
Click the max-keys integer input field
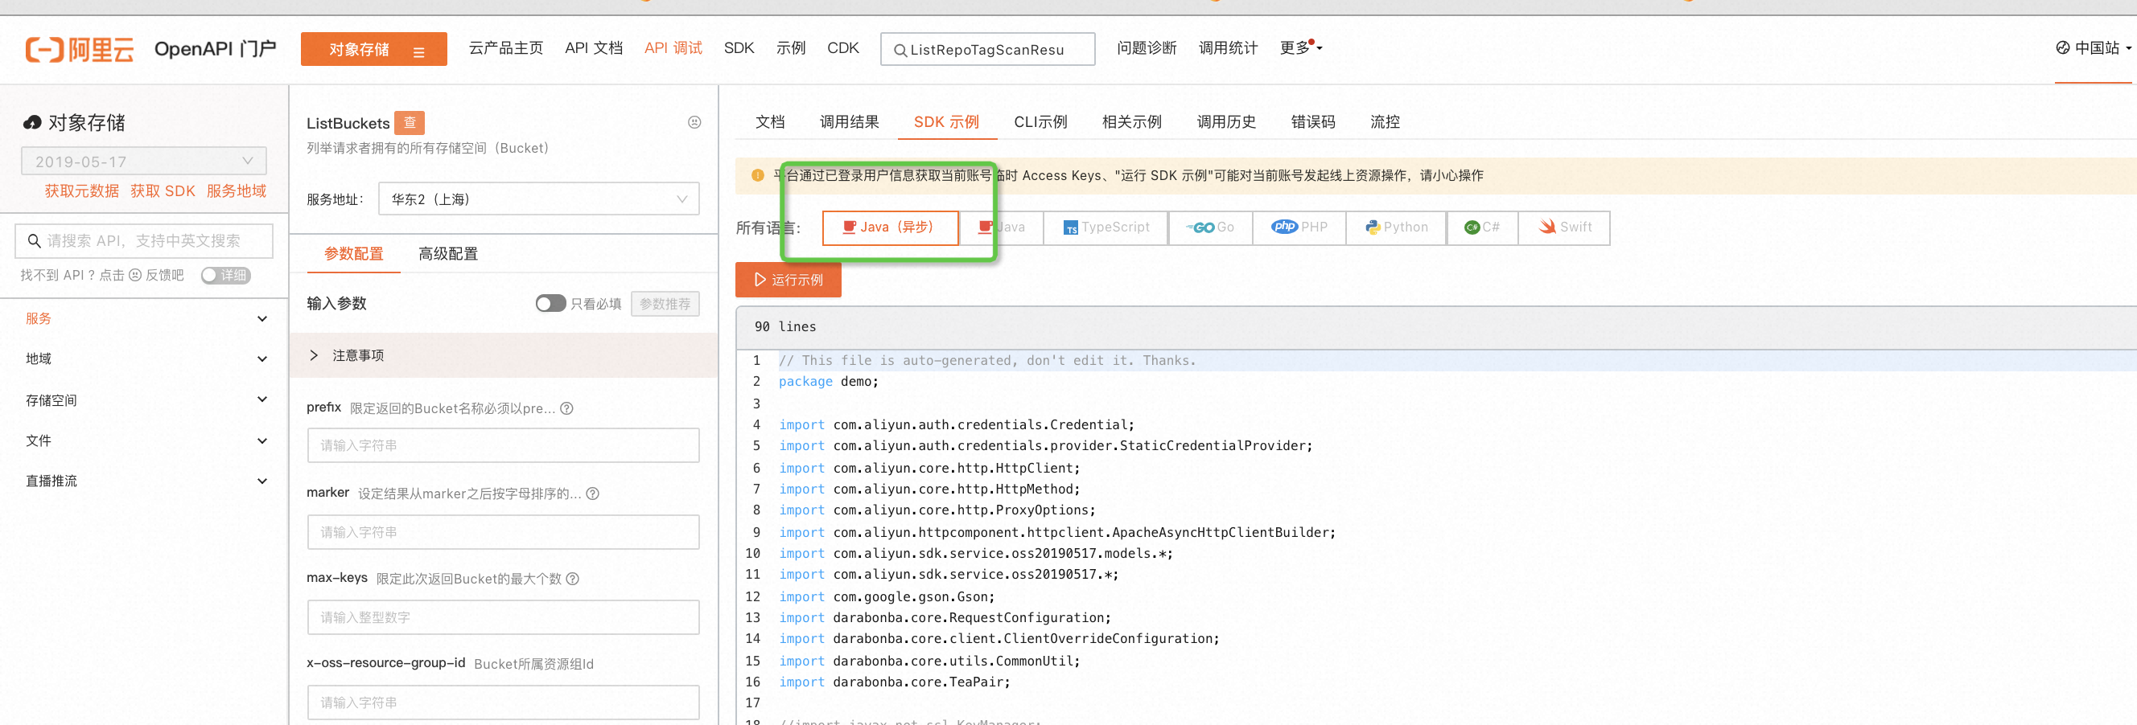(x=503, y=617)
